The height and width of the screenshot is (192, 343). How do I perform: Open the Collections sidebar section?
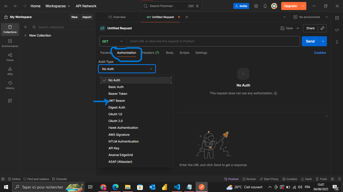pyautogui.click(x=10, y=29)
